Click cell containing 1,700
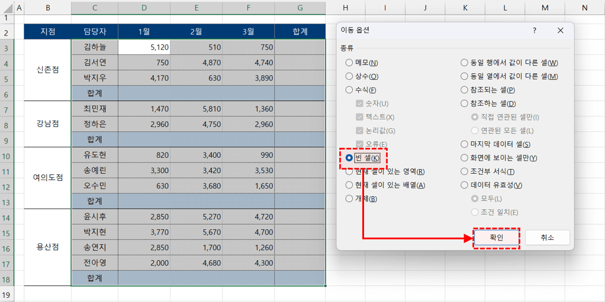 (x=196, y=247)
